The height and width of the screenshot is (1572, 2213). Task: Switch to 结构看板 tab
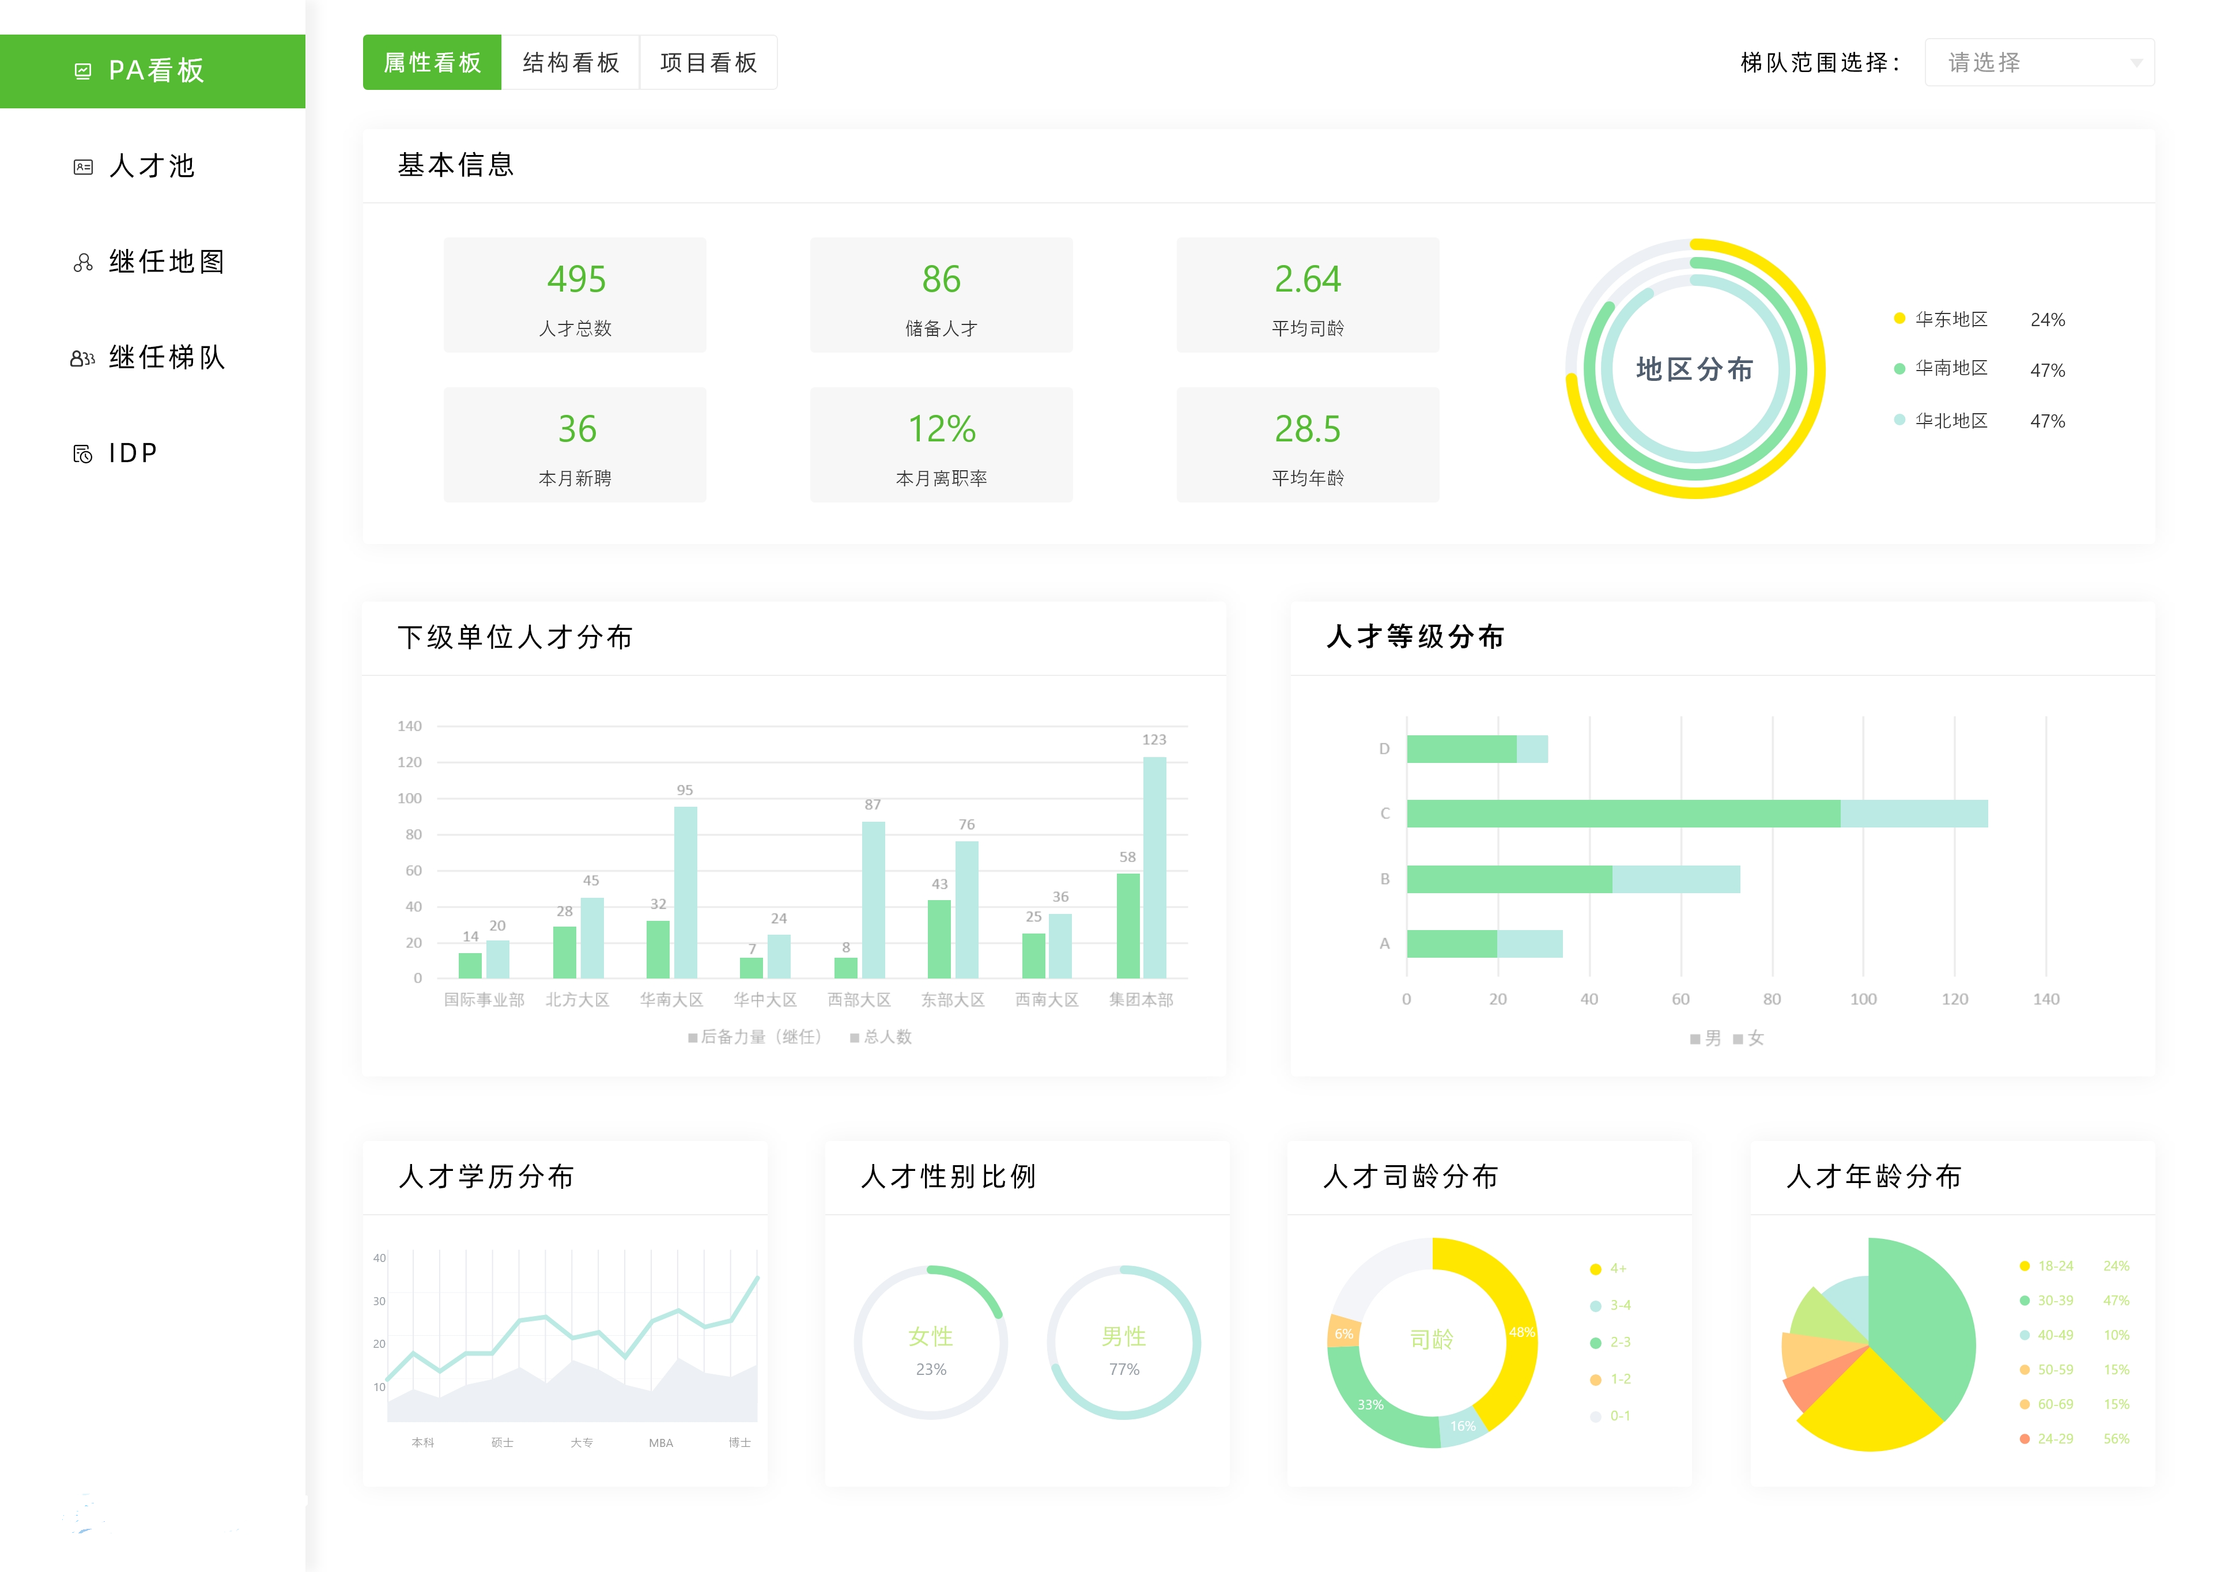pyautogui.click(x=570, y=63)
